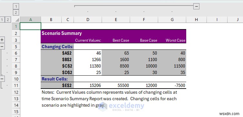Click result value 15206

pyautogui.click(x=88, y=86)
